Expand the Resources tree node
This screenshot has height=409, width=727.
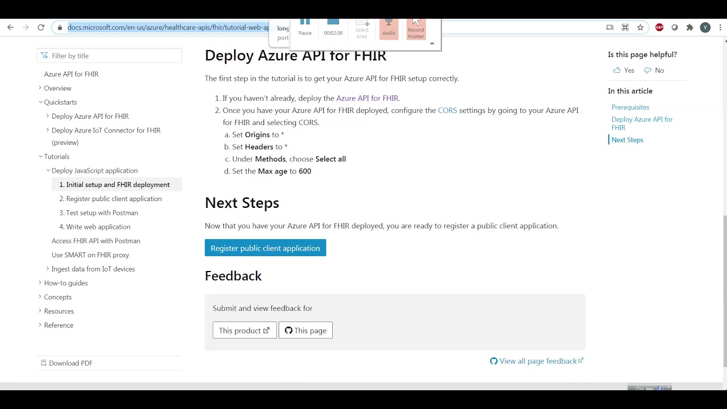click(40, 311)
